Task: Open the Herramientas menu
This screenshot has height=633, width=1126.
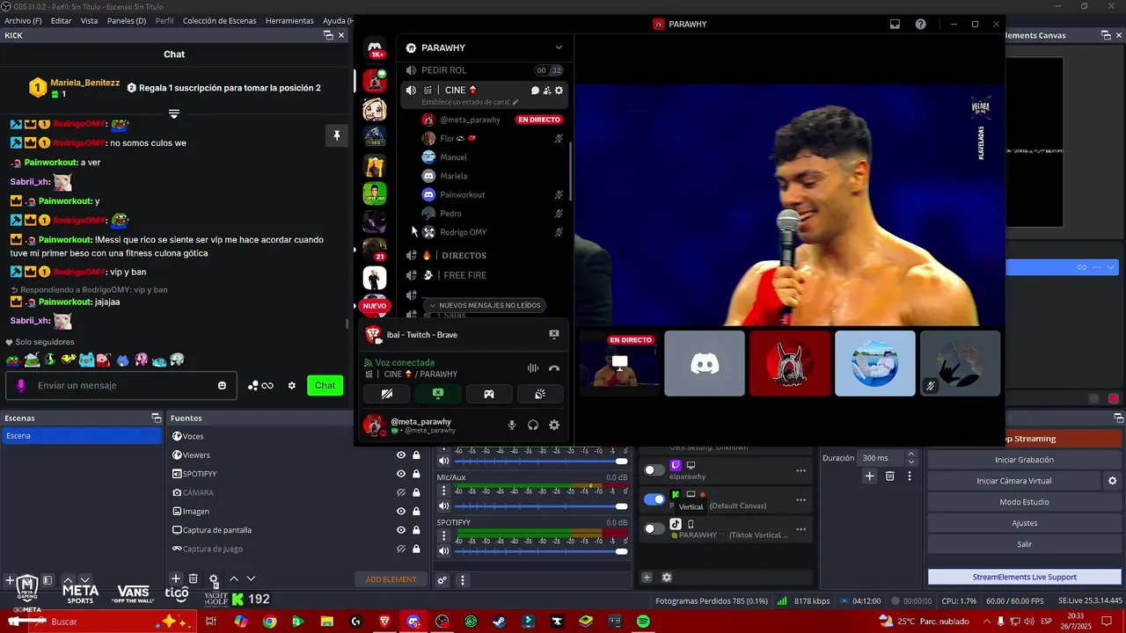Action: [289, 20]
